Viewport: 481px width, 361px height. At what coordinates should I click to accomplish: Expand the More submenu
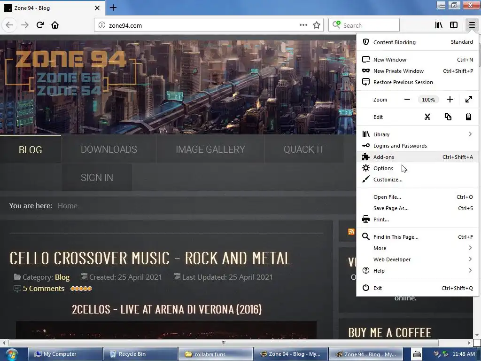417,248
